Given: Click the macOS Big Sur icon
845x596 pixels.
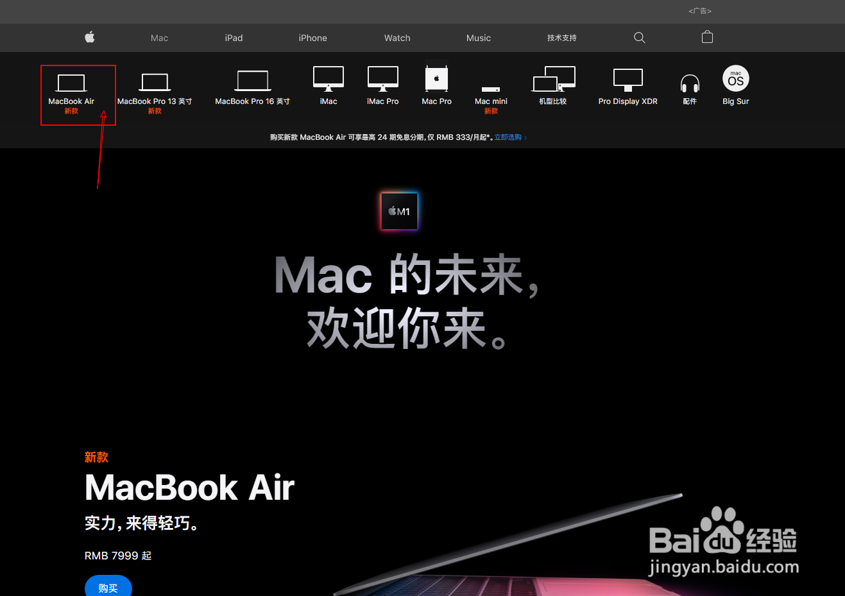Looking at the screenshot, I should click(x=736, y=78).
